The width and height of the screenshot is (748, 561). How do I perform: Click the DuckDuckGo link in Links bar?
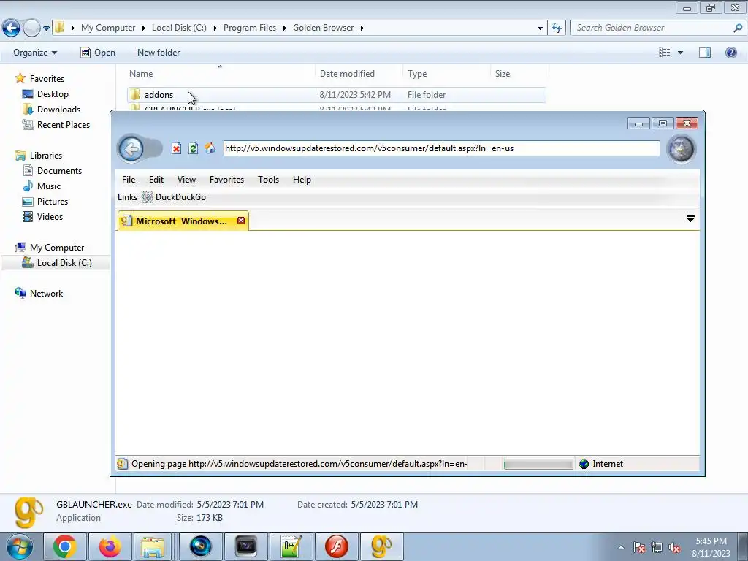(181, 197)
